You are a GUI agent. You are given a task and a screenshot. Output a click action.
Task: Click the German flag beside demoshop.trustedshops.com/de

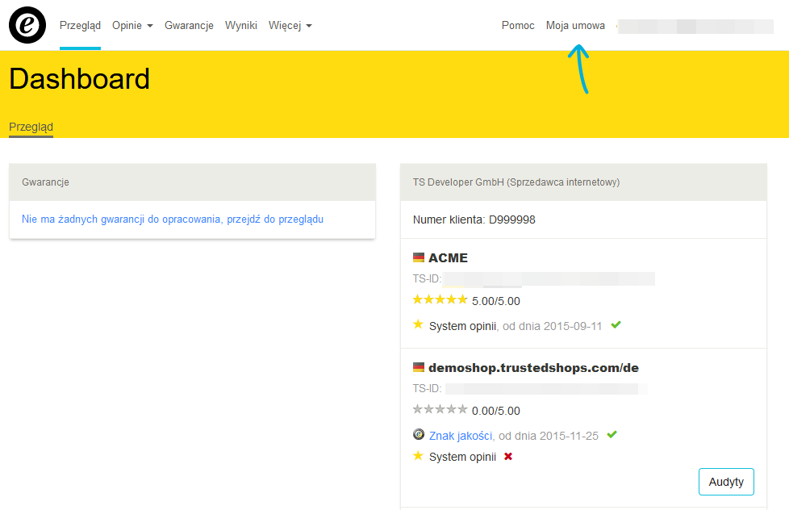coord(418,367)
